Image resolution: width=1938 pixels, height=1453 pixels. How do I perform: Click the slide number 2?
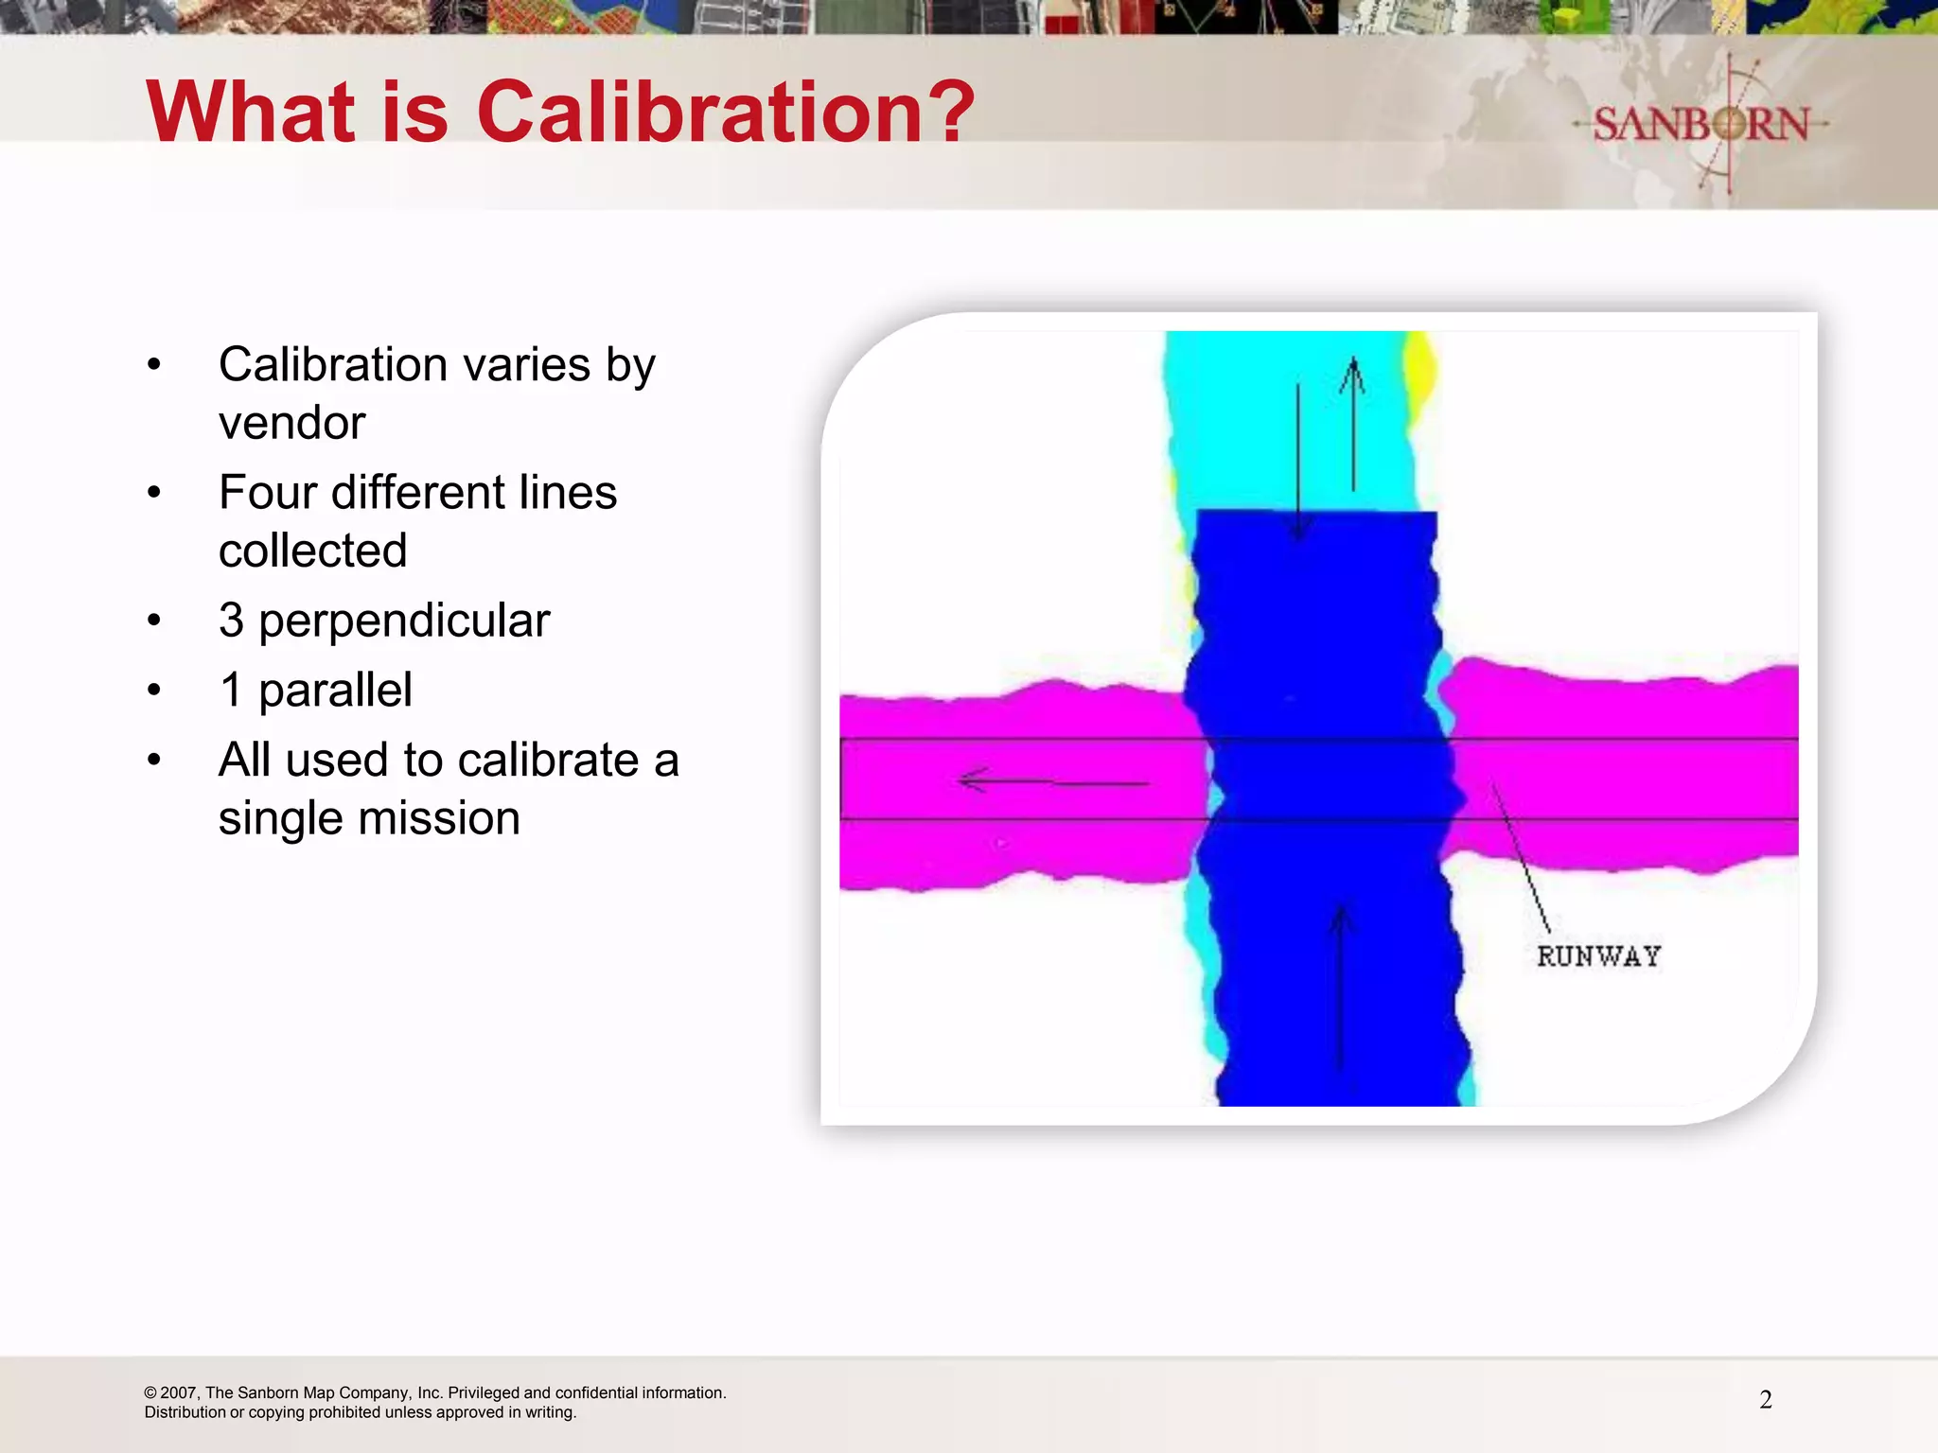point(1765,1400)
